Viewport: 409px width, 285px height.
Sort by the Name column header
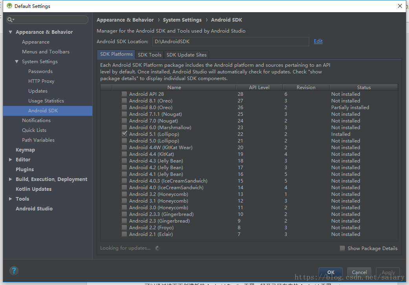[x=174, y=87]
